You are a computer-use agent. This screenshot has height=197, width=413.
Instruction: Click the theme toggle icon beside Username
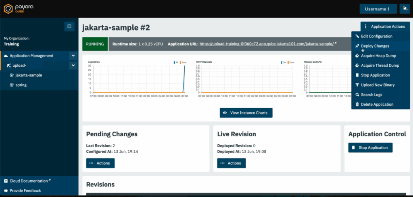(404, 9)
